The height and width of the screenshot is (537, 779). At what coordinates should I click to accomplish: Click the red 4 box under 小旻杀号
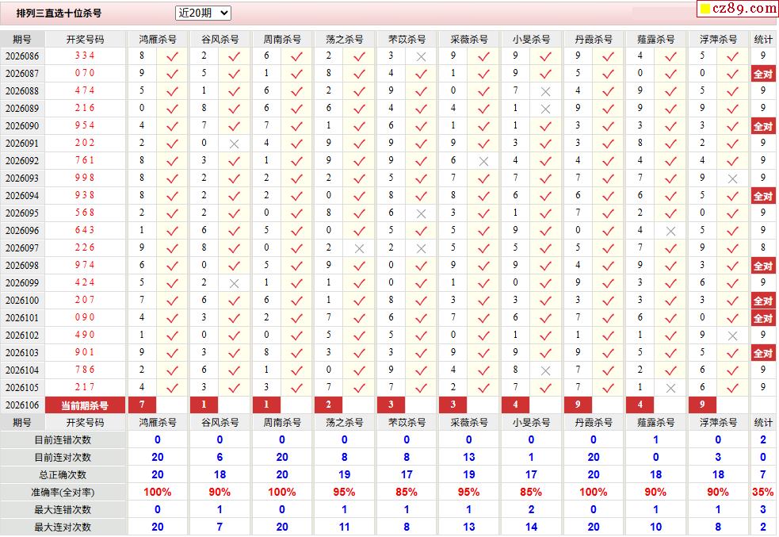tap(515, 405)
